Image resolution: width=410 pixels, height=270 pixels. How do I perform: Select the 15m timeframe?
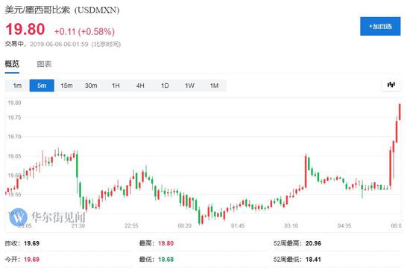point(66,86)
